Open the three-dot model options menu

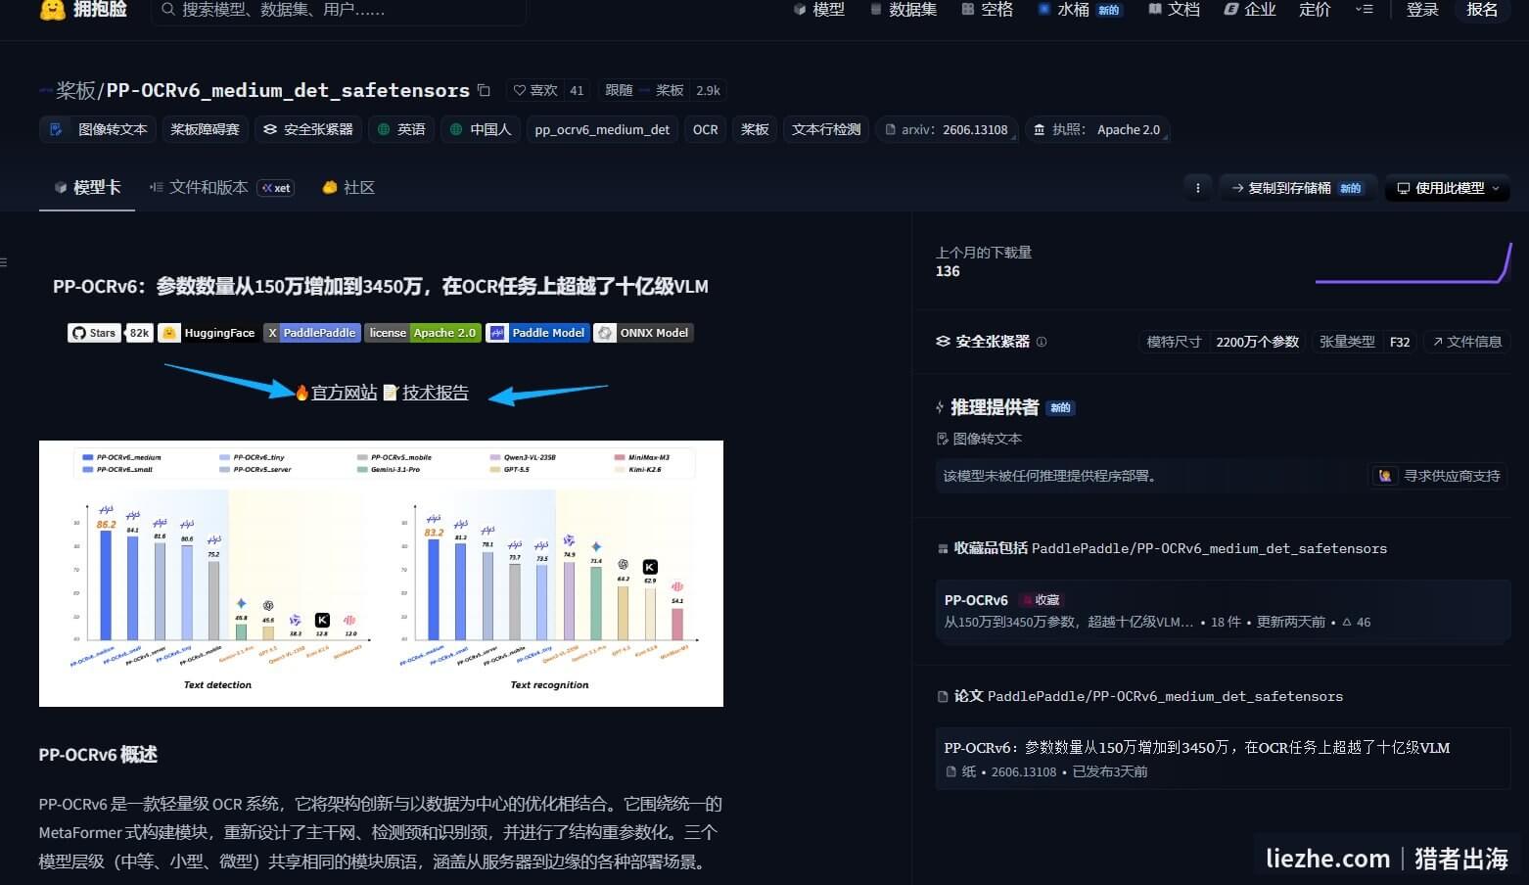point(1198,188)
